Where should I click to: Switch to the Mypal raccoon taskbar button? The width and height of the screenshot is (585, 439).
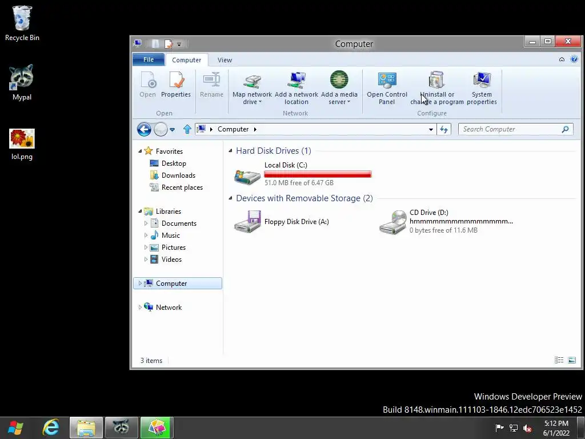(122, 428)
